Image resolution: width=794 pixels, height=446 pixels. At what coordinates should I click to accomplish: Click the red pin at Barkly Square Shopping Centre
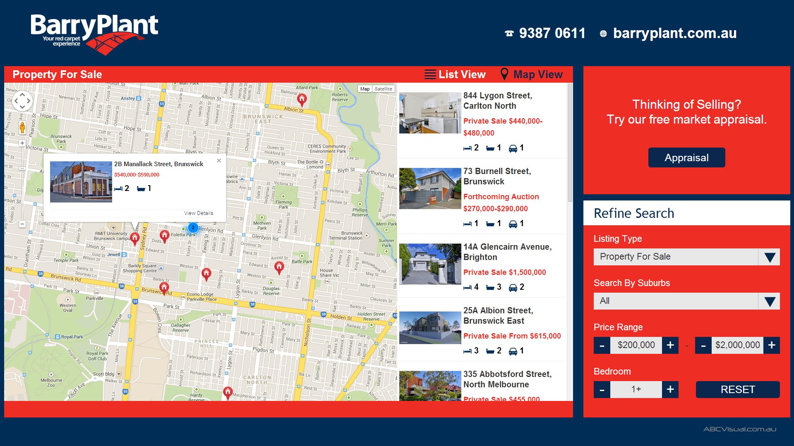[164, 288]
